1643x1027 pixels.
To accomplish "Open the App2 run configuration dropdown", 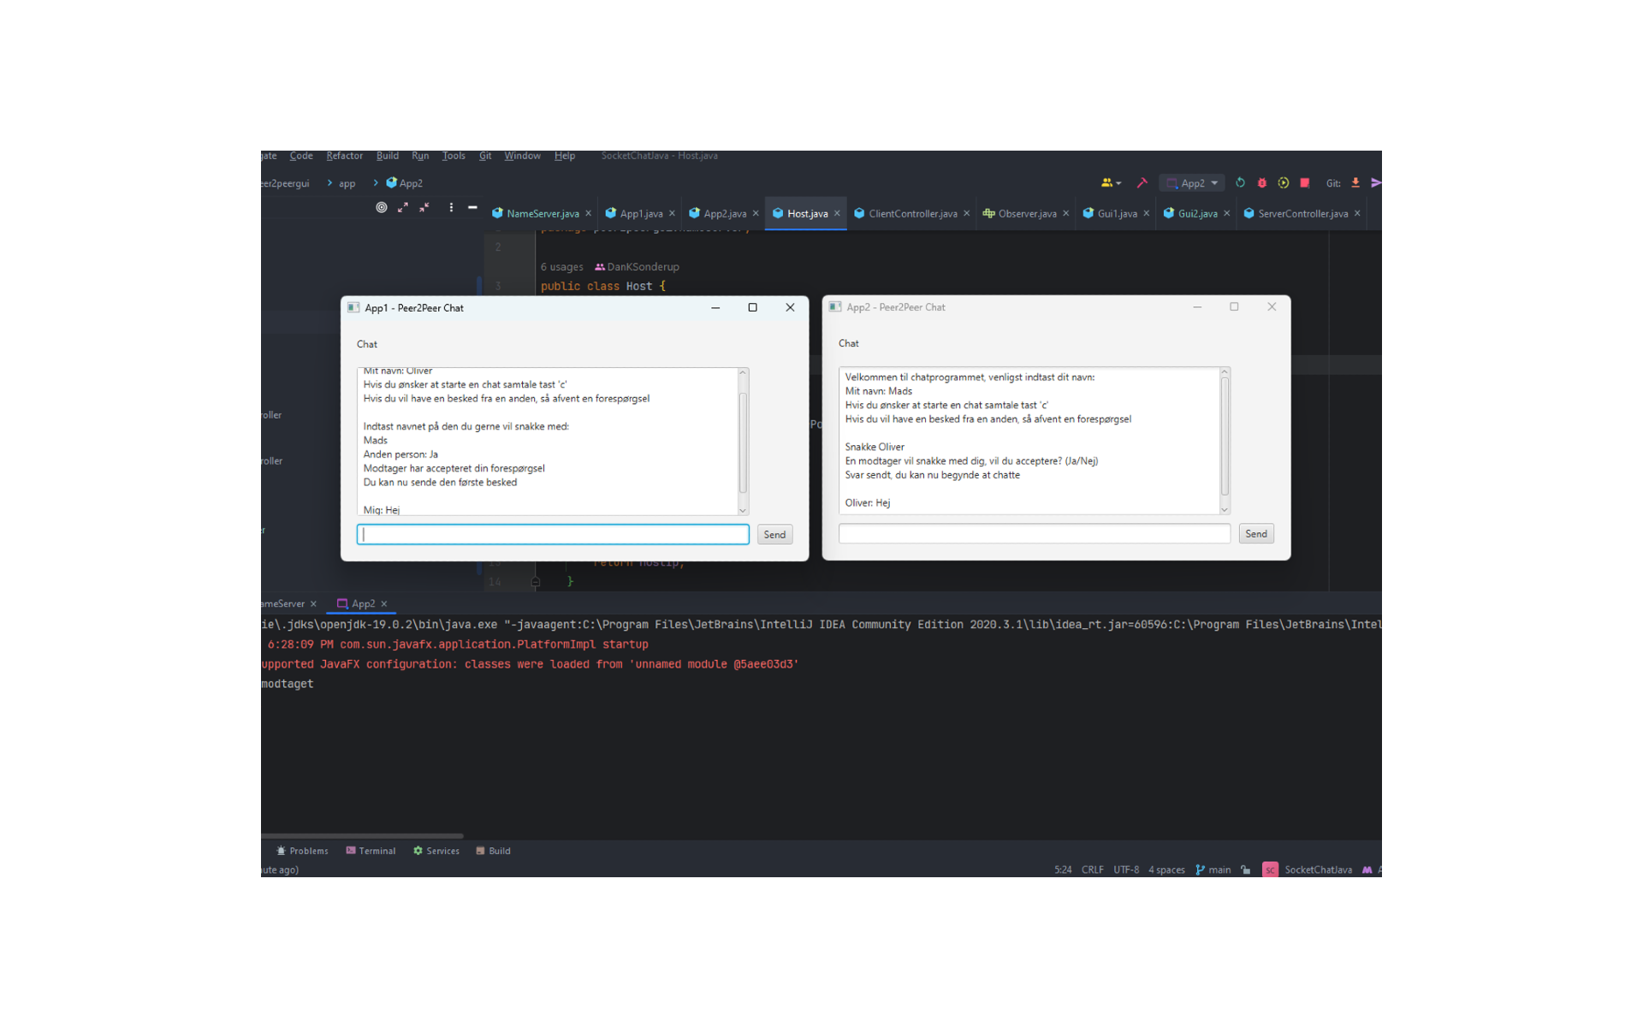I will pos(1192,183).
